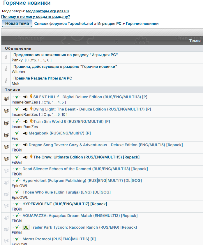Go to page 1 of SILENT HILL f topic
This screenshot has height=245, width=203.
[x=53, y=103]
